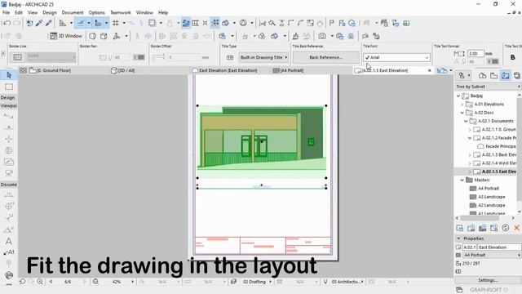Viewport: 522px width, 294px height.
Task: Select the Text tool letter A
Action: coord(9,242)
